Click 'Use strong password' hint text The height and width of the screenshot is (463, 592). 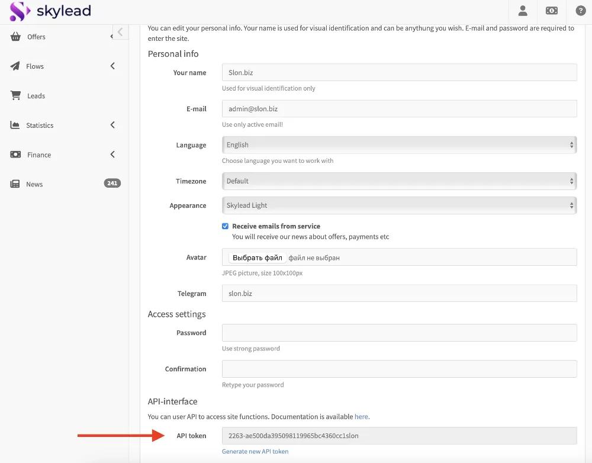pos(250,348)
